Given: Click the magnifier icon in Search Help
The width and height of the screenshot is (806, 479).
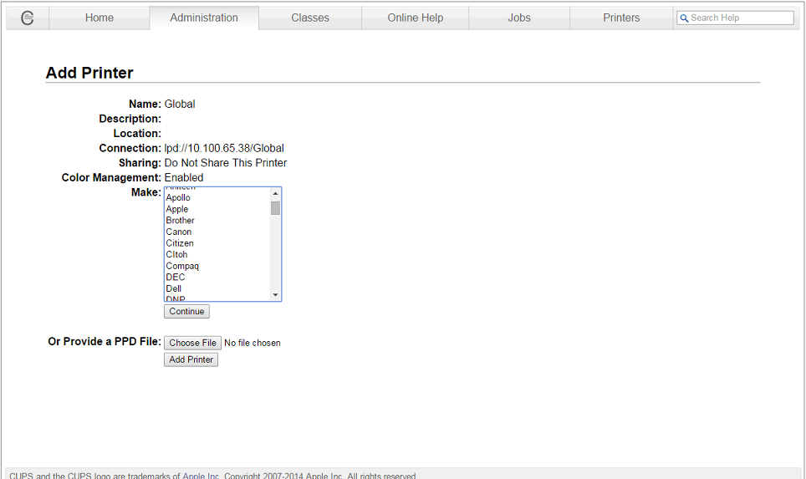Looking at the screenshot, I should tap(684, 18).
